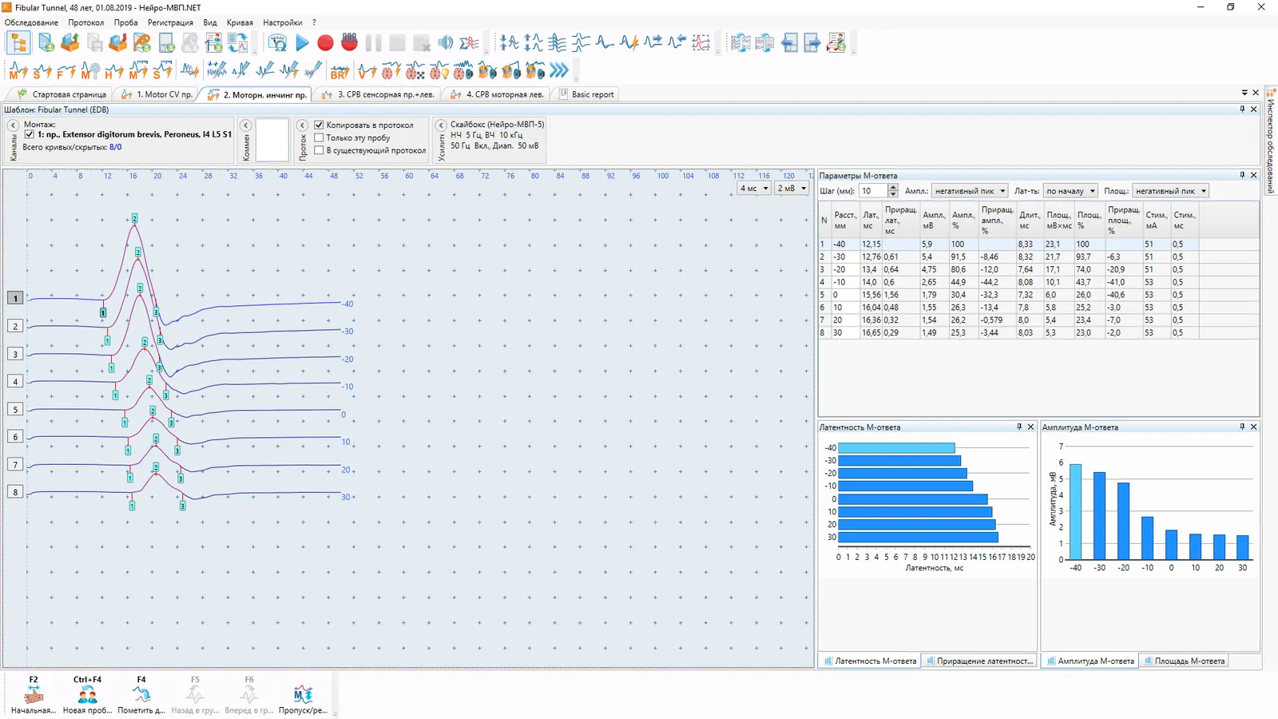Select trace number 5 button
1278x719 pixels.
(x=15, y=409)
